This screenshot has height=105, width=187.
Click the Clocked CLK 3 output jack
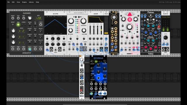pyautogui.click(x=41, y=49)
